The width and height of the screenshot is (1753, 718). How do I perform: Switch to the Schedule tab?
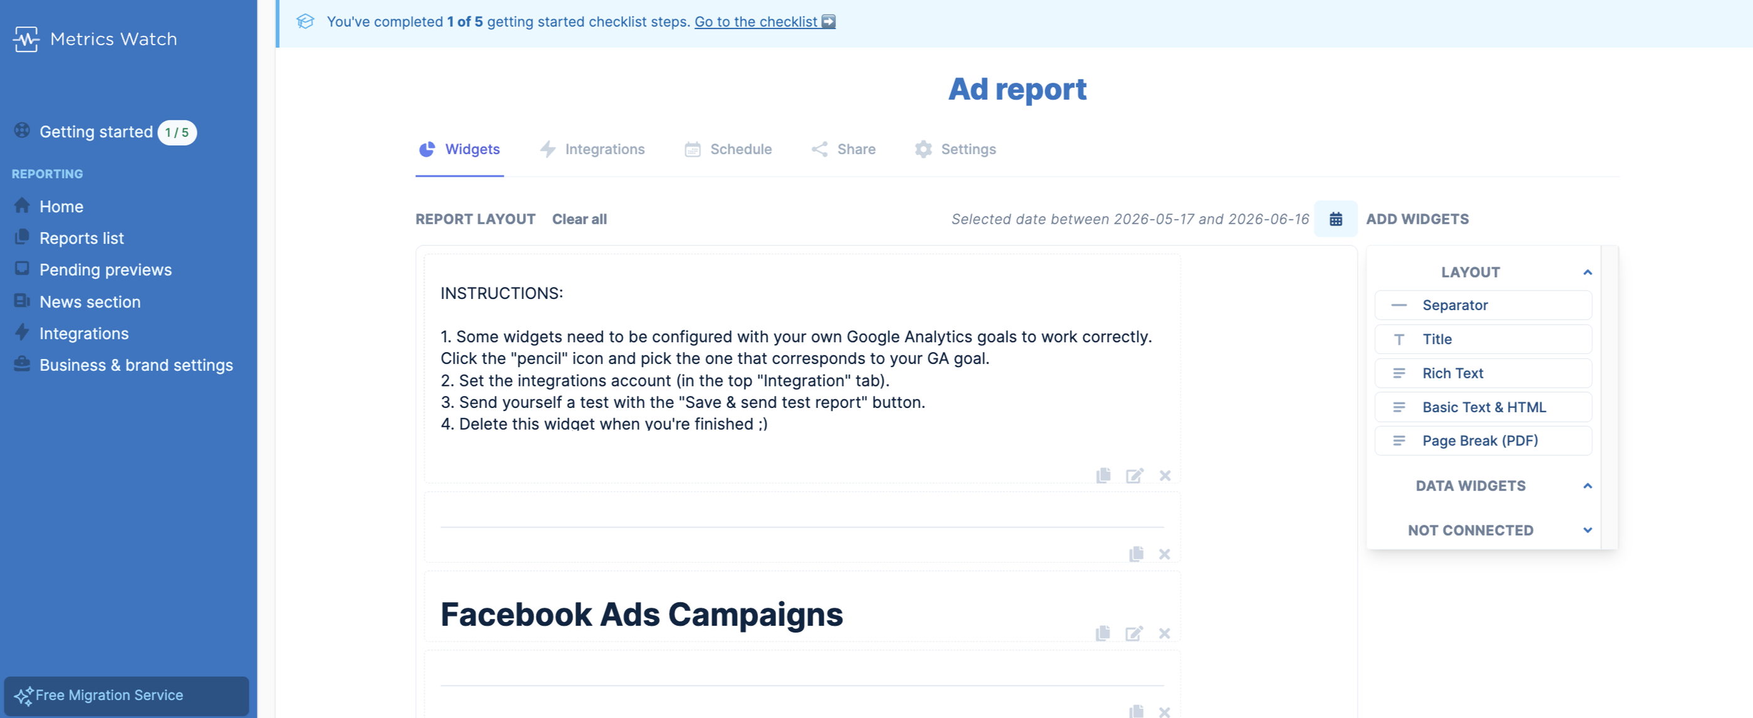[x=728, y=149]
